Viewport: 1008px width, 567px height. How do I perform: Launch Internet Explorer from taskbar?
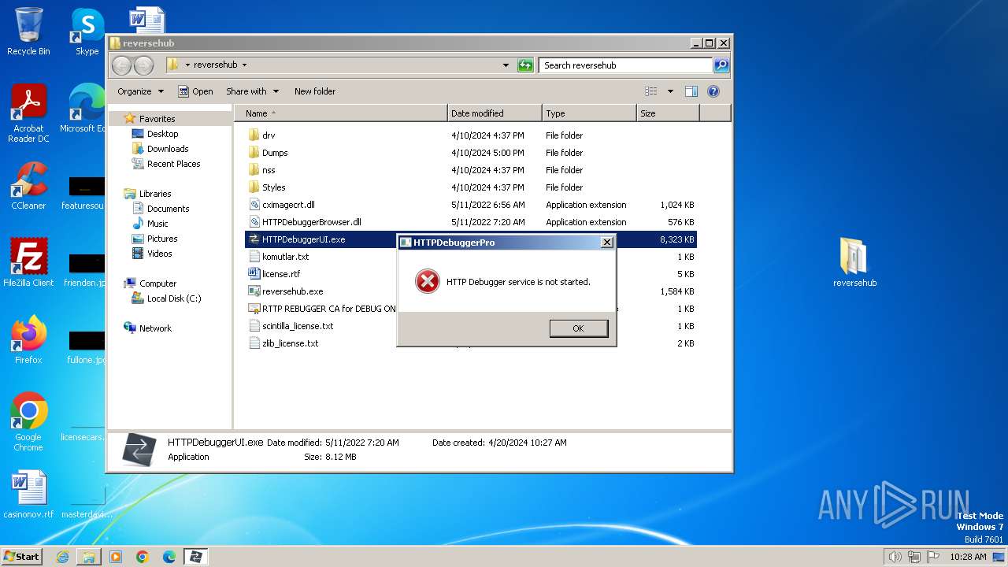click(x=62, y=557)
